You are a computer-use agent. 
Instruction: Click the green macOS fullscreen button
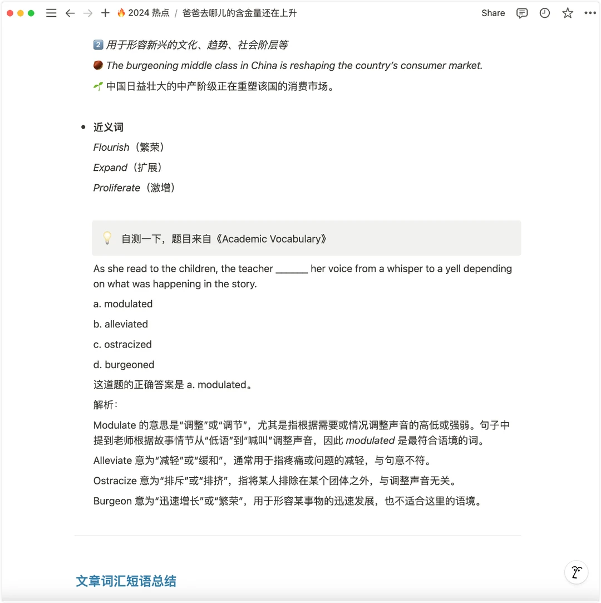pyautogui.click(x=31, y=13)
